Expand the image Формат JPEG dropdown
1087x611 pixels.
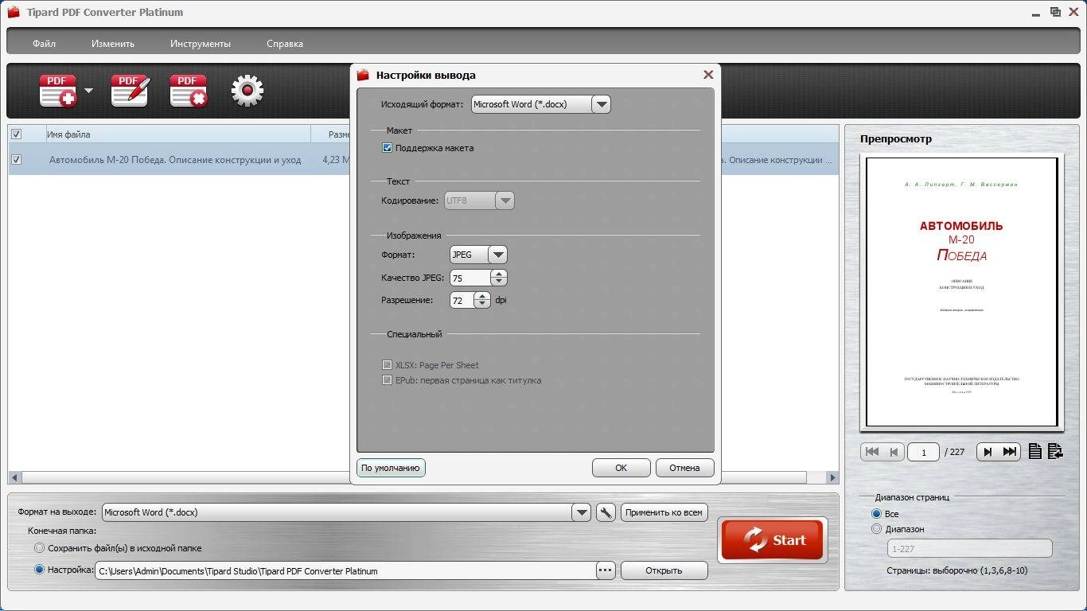[x=497, y=255]
